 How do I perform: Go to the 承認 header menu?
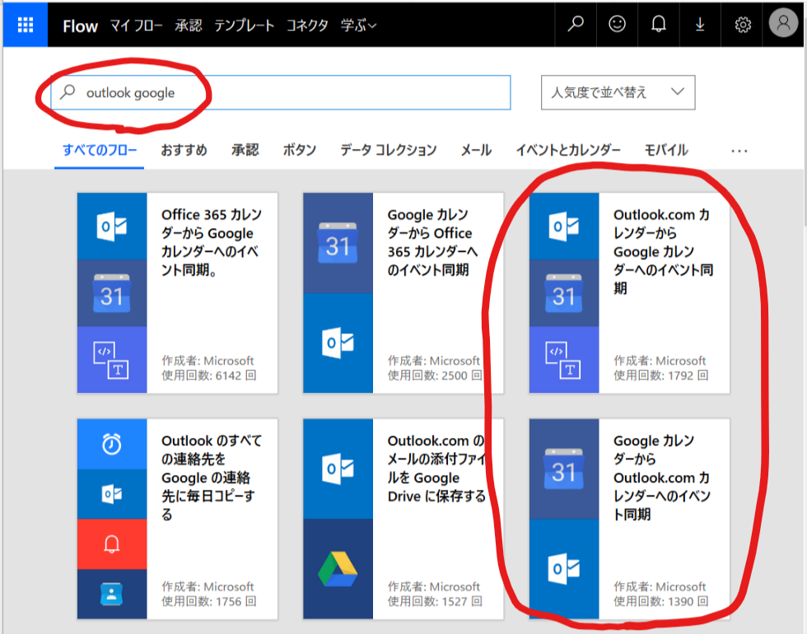click(188, 26)
